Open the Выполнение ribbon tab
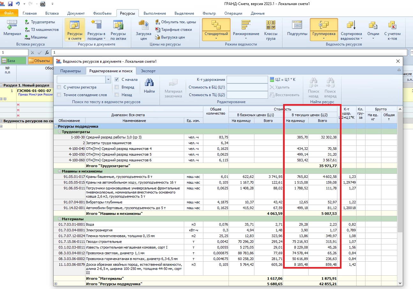Screen dimensions: 413x289 154,13
